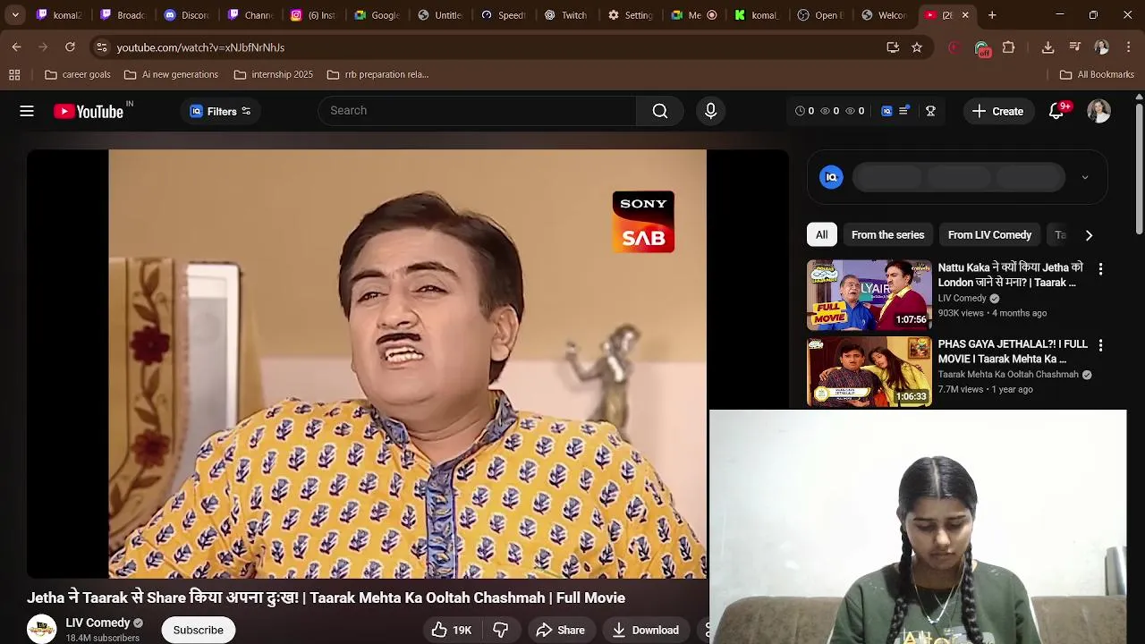Open the notifications bell
Screen dimensions: 1145x644
[x=1056, y=111]
